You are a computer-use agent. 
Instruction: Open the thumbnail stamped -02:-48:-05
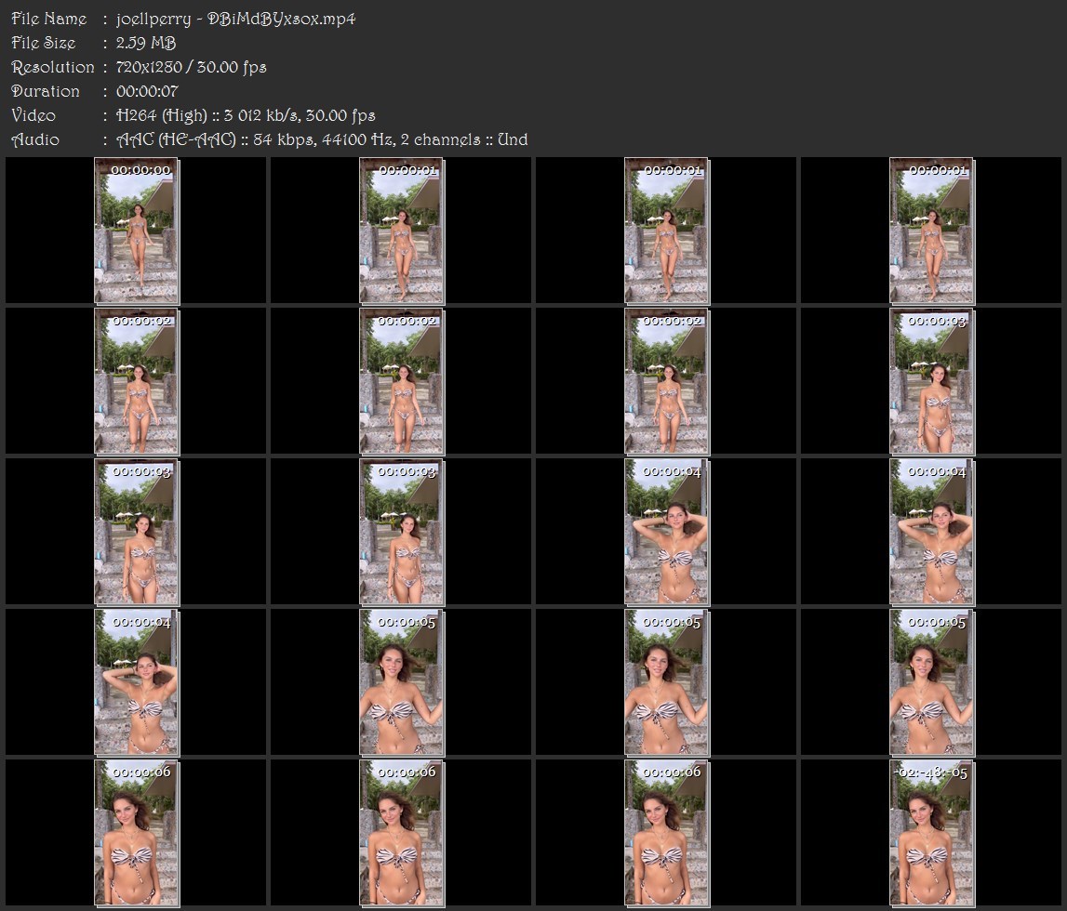tap(931, 833)
